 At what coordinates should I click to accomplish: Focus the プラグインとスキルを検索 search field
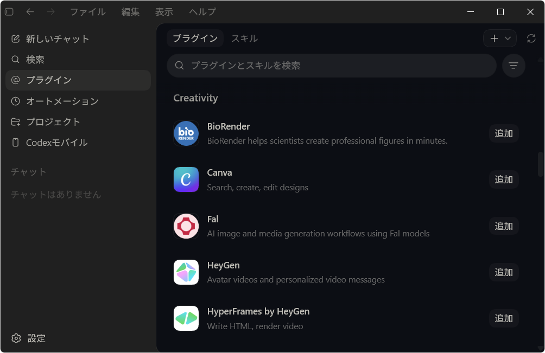point(332,65)
